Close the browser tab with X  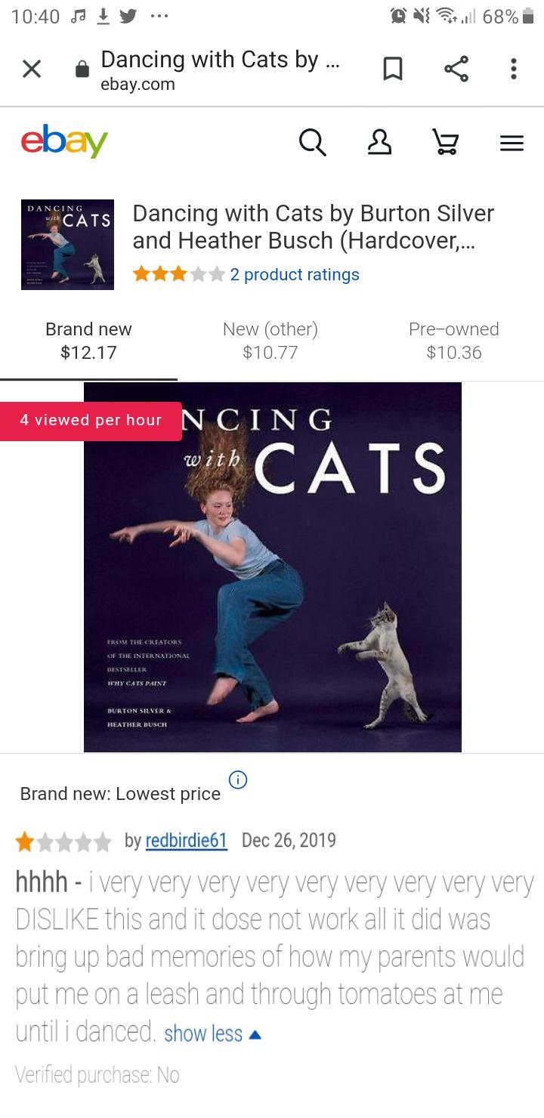point(31,69)
